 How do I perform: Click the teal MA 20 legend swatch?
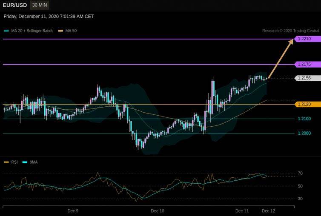point(6,31)
